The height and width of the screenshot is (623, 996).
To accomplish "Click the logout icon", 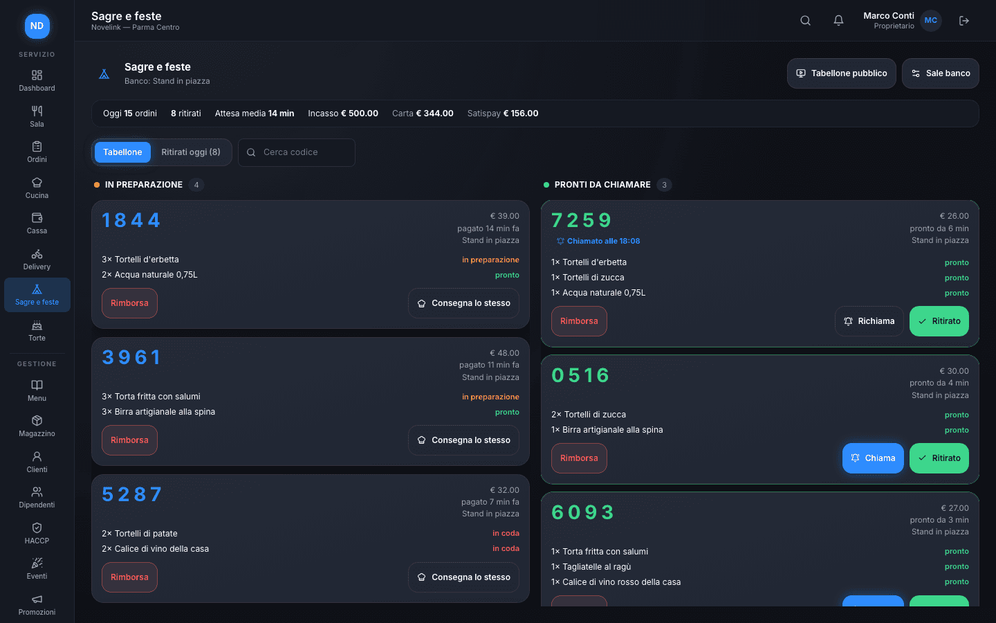I will pyautogui.click(x=964, y=21).
